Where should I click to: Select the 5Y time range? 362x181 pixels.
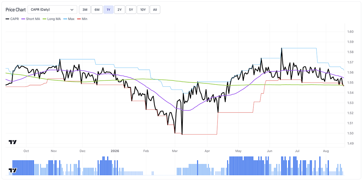point(131,10)
